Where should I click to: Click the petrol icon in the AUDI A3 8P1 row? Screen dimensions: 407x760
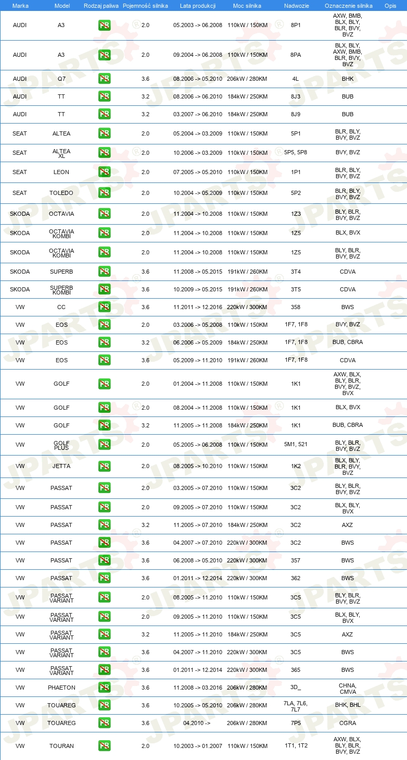(x=104, y=25)
